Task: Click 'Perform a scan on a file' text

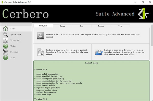Action: pos(67,52)
